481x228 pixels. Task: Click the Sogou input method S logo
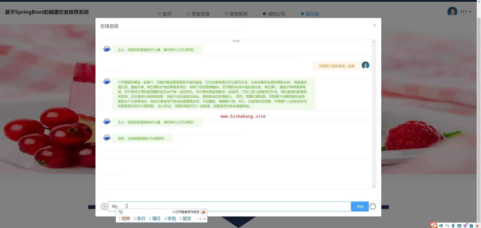434,225
